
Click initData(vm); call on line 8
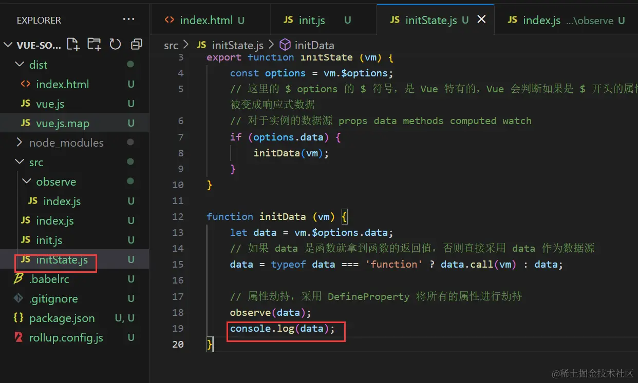tap(291, 153)
